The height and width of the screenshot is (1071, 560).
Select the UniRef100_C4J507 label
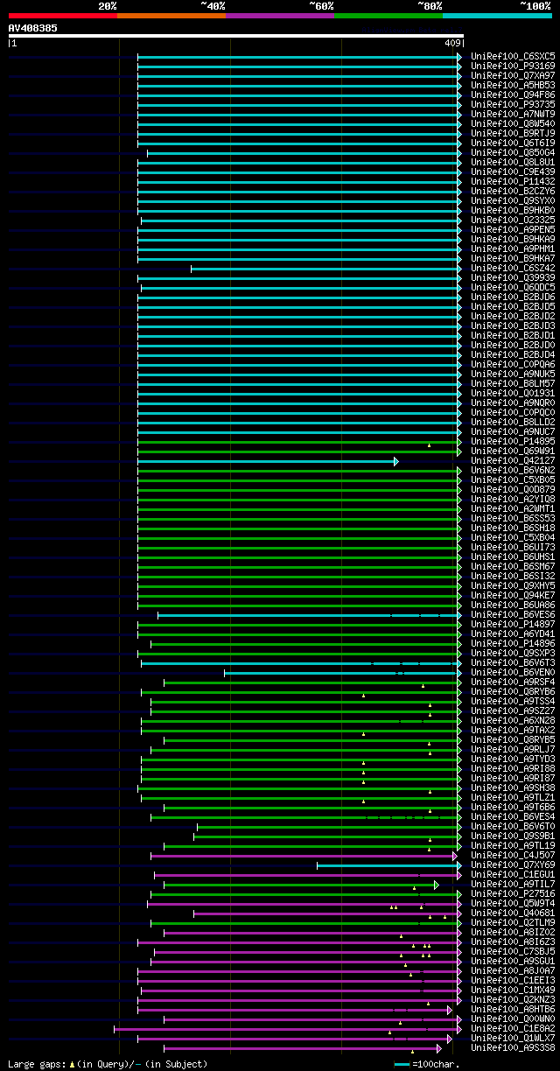click(x=513, y=856)
